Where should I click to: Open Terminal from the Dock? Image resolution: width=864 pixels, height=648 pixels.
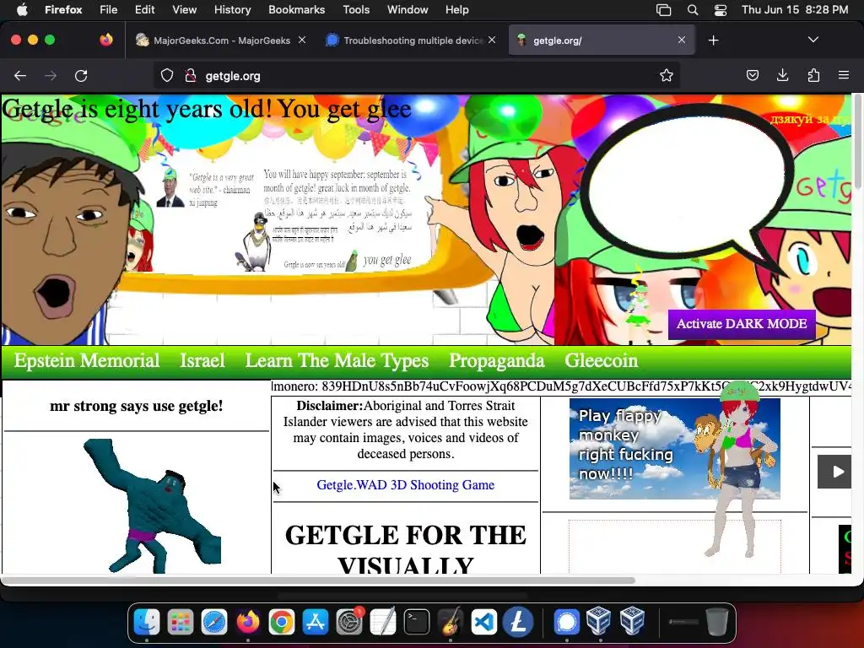(x=417, y=623)
